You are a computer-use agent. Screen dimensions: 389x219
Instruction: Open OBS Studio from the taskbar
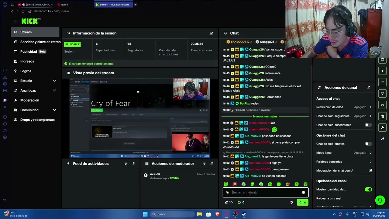point(235,214)
